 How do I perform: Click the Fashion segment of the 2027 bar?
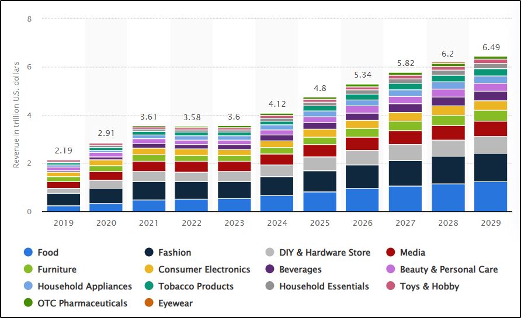[405, 173]
